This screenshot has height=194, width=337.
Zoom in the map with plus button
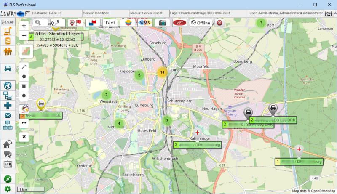click(24, 26)
